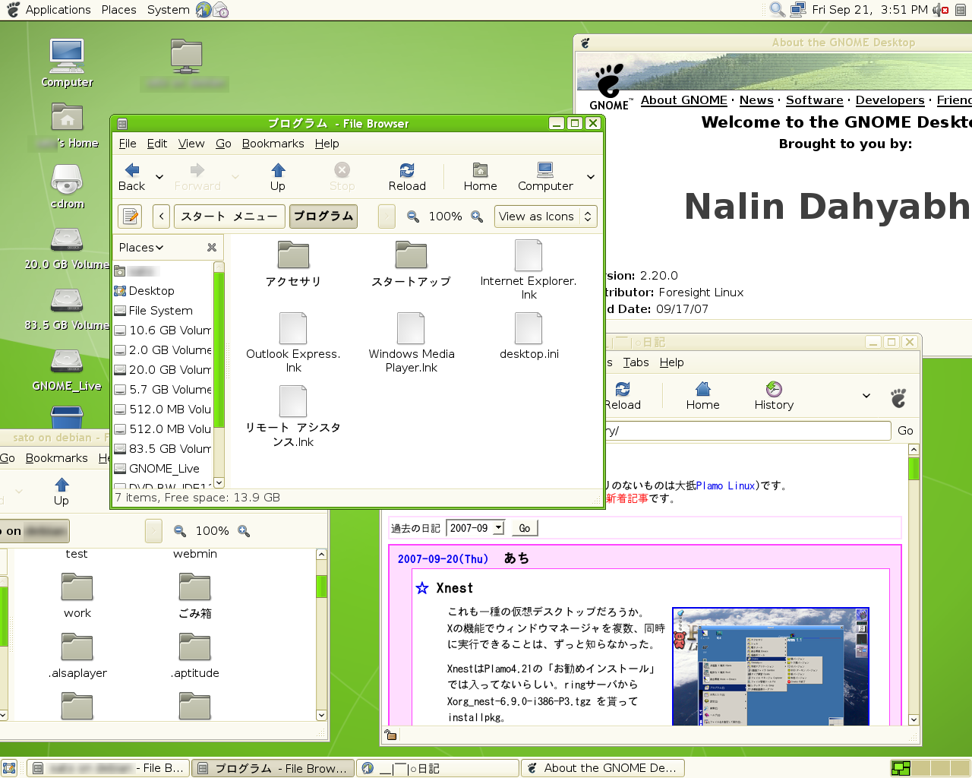Zoom out in プログラム File Browser
Screen dimensions: 972x778
point(413,217)
